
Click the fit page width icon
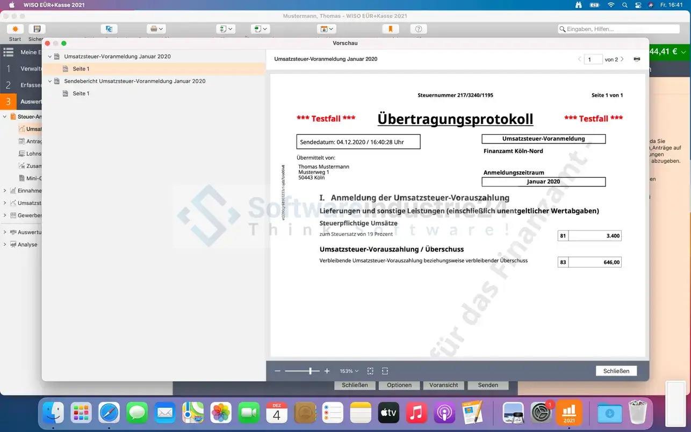click(x=385, y=371)
